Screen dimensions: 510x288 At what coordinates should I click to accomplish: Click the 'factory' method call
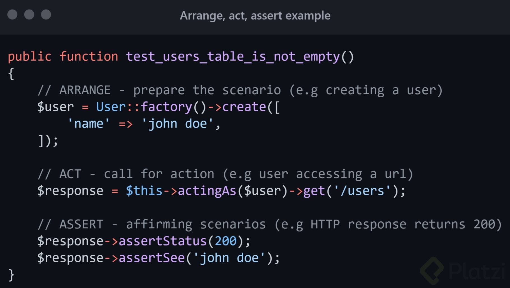[x=166, y=107]
